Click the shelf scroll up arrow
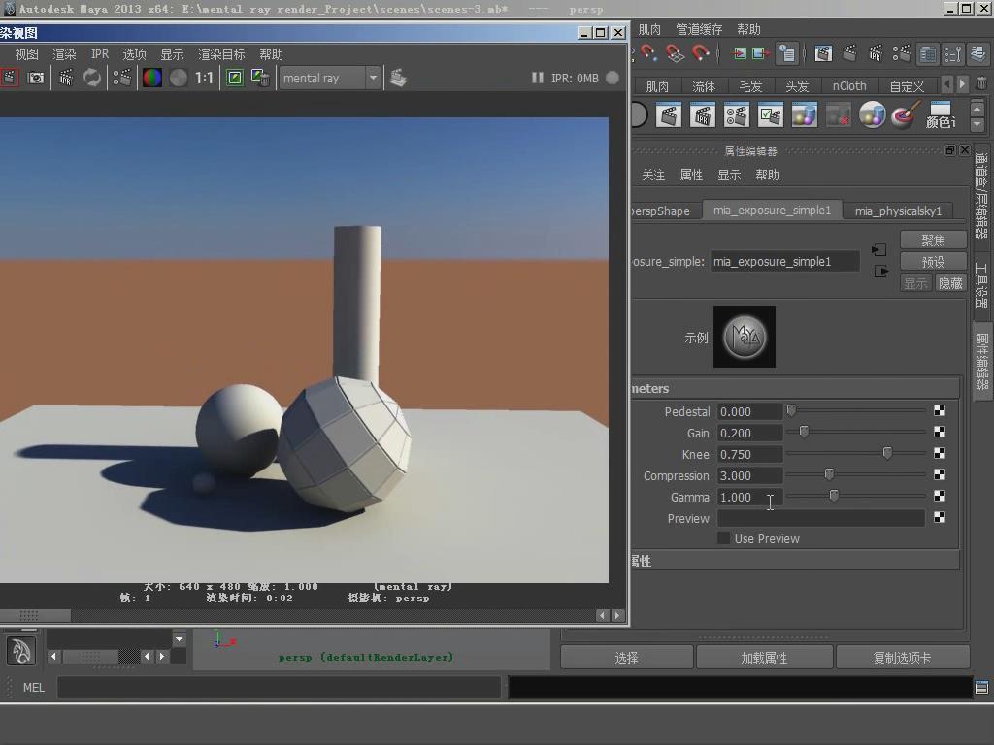The image size is (994, 745). pyautogui.click(x=977, y=109)
